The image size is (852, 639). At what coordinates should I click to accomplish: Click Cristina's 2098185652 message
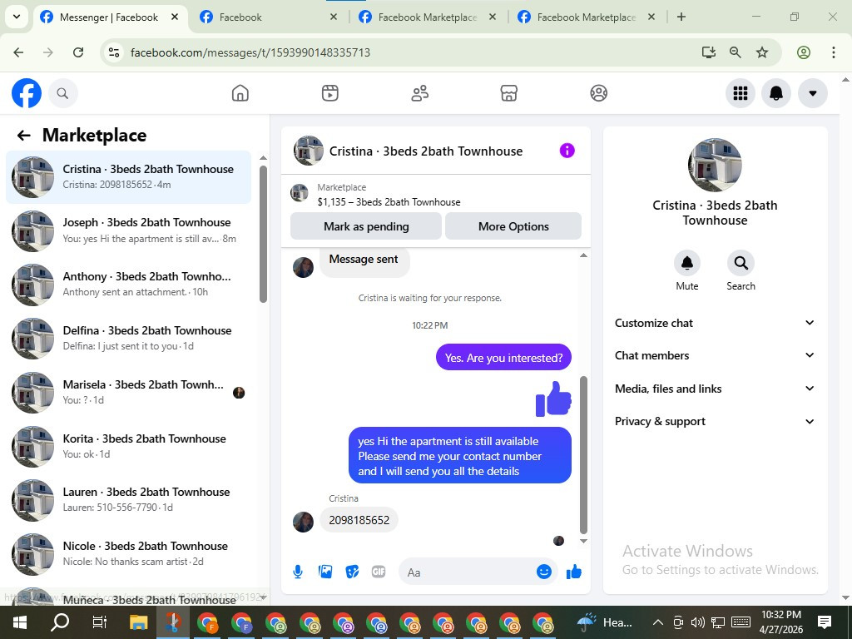[359, 520]
